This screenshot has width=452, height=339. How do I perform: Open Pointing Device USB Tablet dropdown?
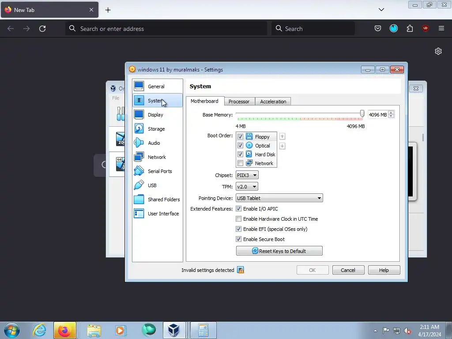pyautogui.click(x=279, y=198)
